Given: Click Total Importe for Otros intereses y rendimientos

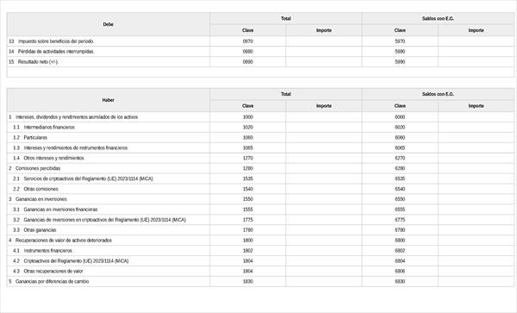Looking at the screenshot, I should [324, 158].
